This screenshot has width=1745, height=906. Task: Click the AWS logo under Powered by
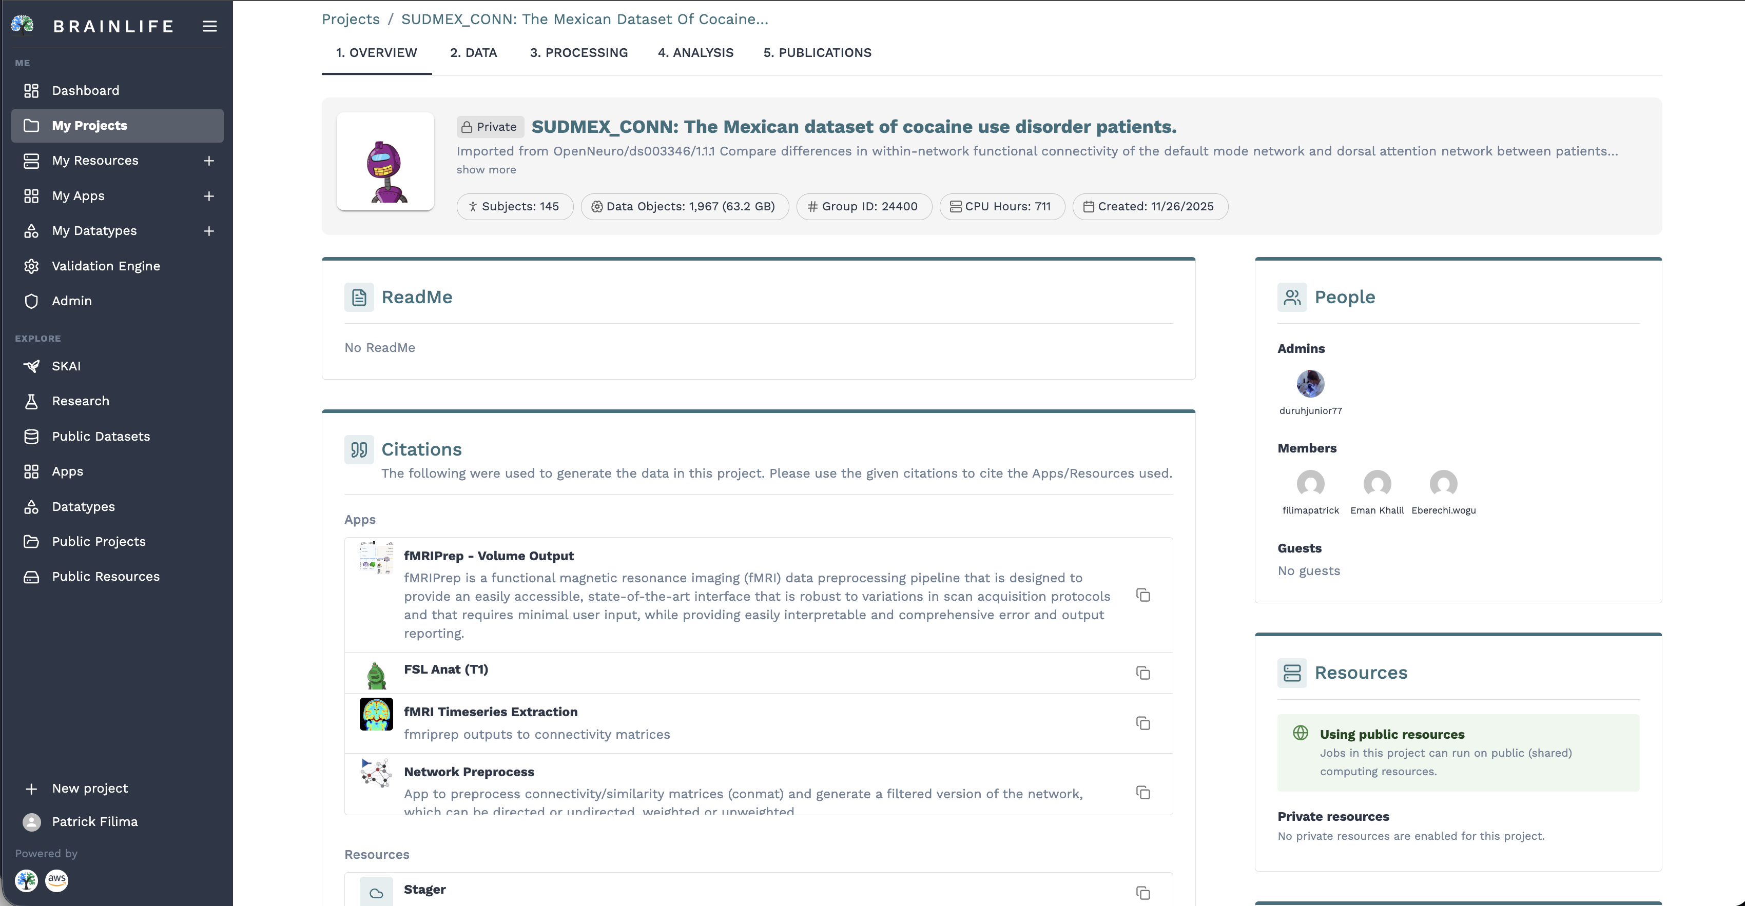[57, 880]
